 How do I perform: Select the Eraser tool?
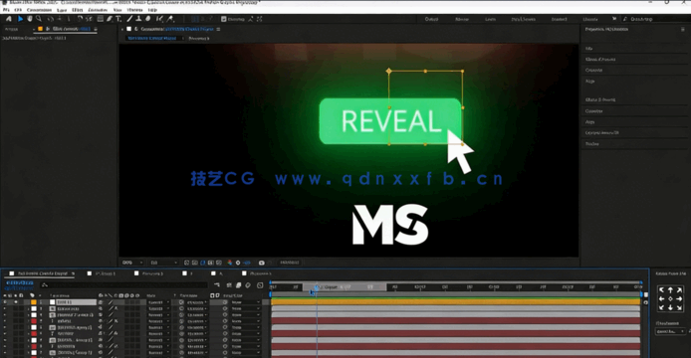pos(148,19)
